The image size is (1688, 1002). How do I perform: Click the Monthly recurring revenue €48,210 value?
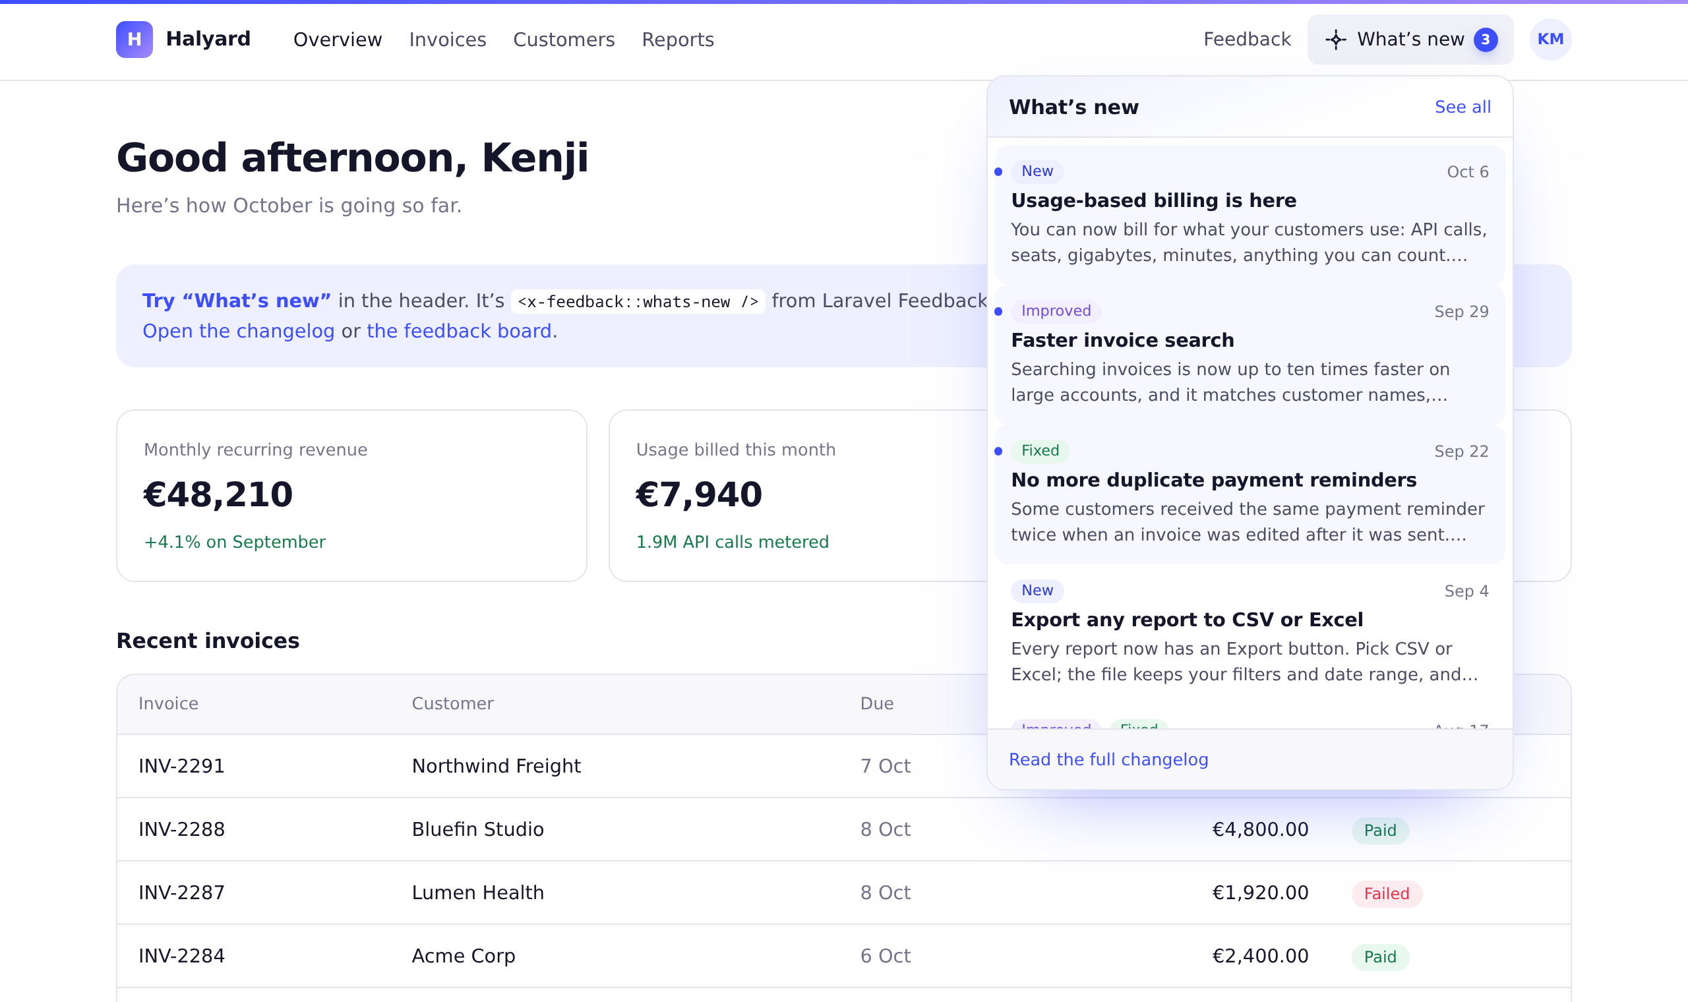tap(218, 494)
